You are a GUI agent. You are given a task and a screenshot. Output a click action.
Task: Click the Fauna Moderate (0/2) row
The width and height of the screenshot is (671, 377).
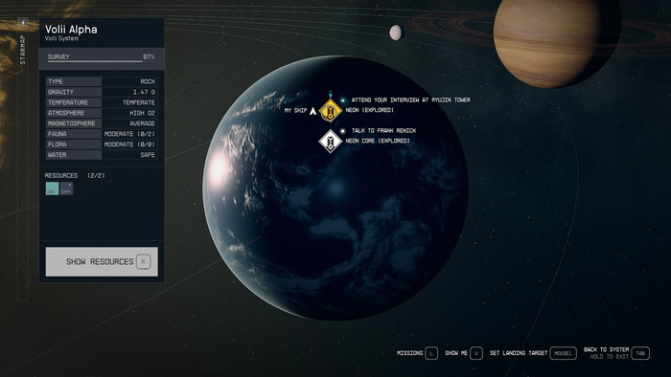point(102,134)
